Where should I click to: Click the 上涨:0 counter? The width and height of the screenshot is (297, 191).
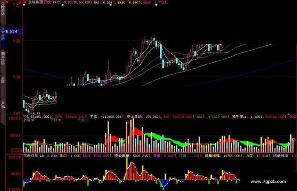click(x=29, y=120)
